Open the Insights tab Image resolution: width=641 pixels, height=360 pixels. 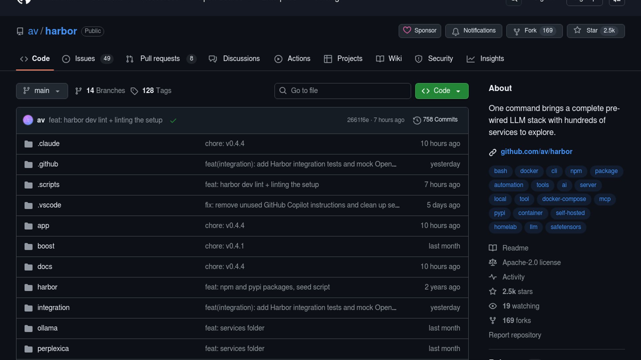(491, 59)
